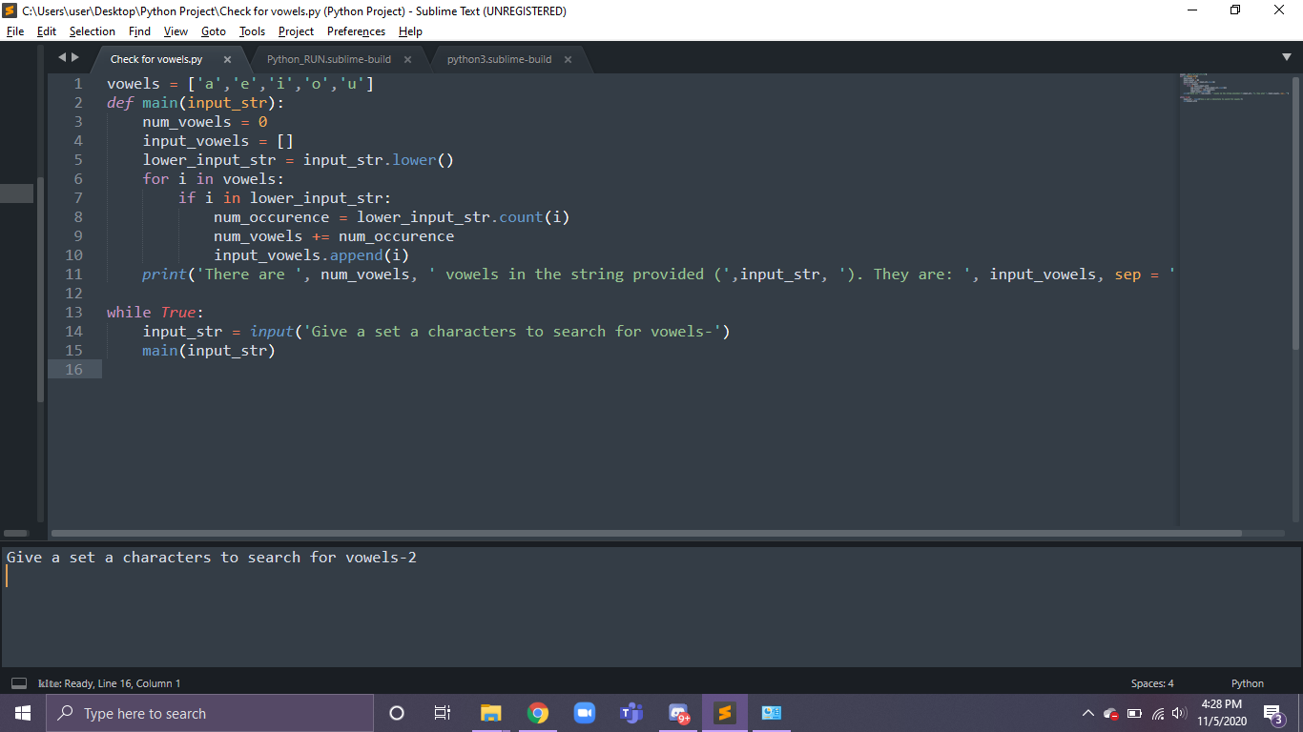Click the tab scroll right arrow
The height and width of the screenshot is (732, 1303).
[75, 58]
